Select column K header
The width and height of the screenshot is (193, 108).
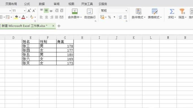tap(134, 38)
